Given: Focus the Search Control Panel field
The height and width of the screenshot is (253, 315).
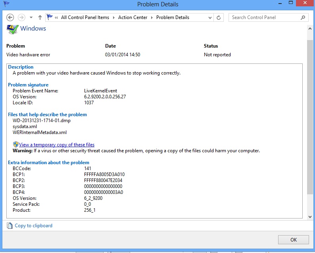Looking at the screenshot, I should (x=264, y=17).
